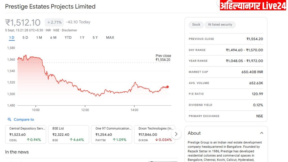Viewport: 288px width, 162px height.
Task: Switch to the 5D chart range
Action: [25, 37]
